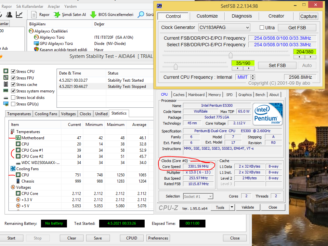328x246 pixels.
Task: Click the MMT spinner up arrow
Action: pos(253,76)
